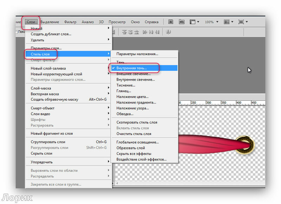This screenshot has width=281, height=204.
Task: Click distribute vertical centers icon
Action: point(130,32)
